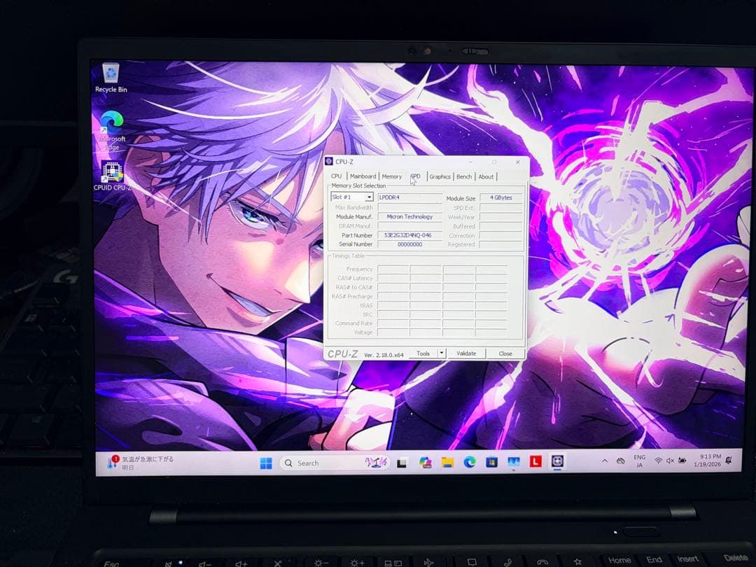
Task: Expand hidden icons in the system tray
Action: (x=604, y=460)
